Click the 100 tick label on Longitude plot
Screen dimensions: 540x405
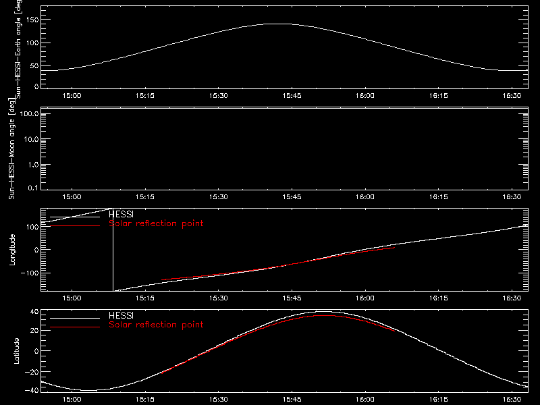(32, 227)
